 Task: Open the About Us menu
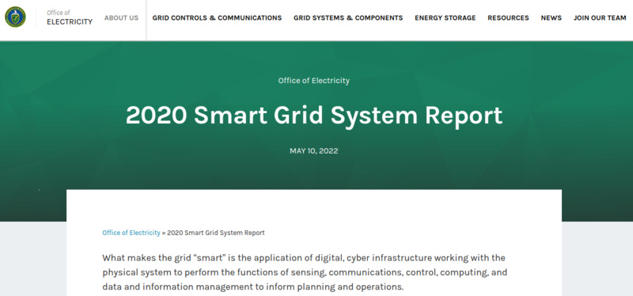click(122, 17)
